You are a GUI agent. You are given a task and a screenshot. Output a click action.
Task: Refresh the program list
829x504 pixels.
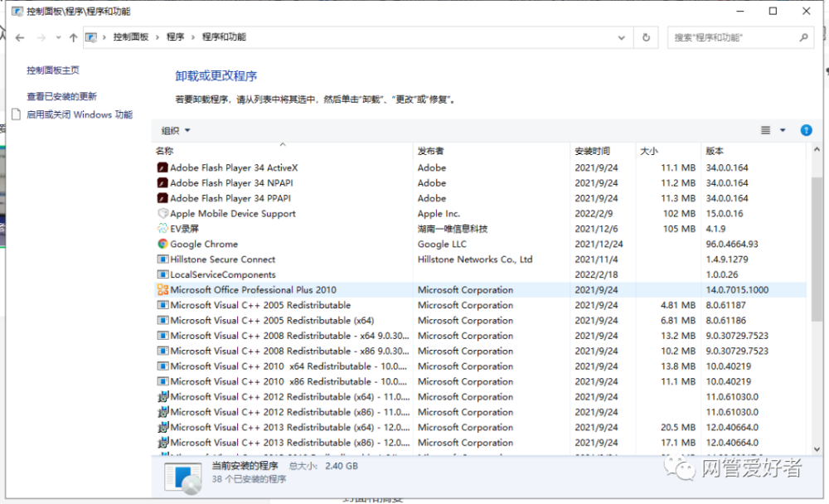tap(646, 37)
